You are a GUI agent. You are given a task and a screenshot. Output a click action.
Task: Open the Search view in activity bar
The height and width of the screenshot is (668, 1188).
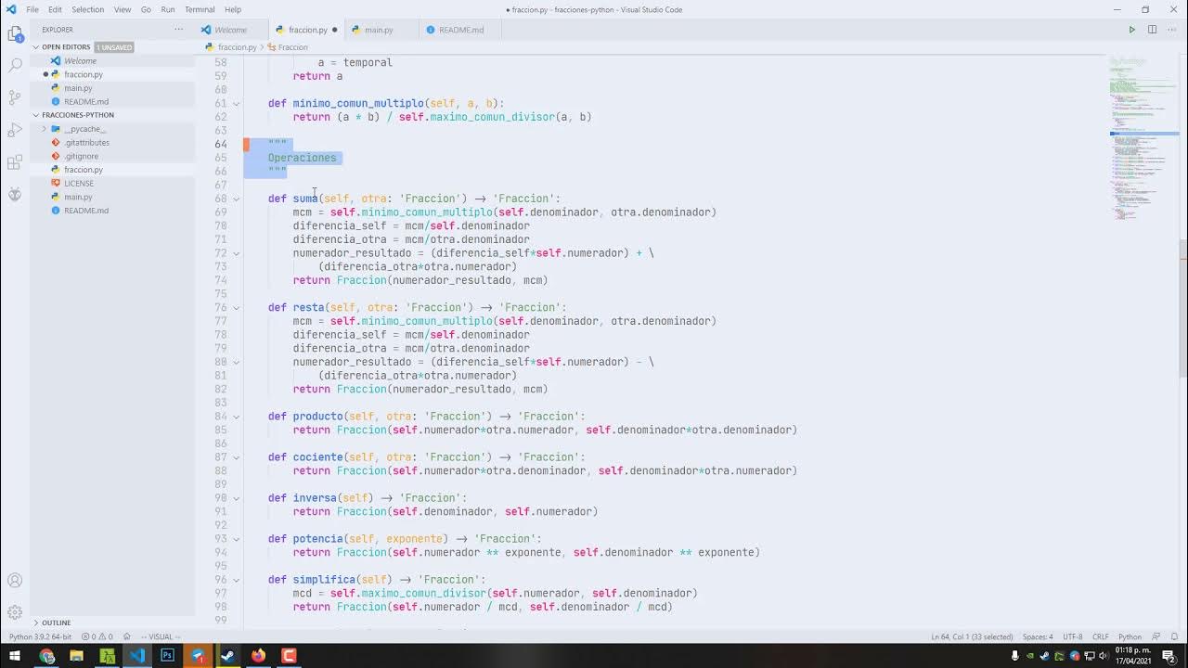tap(15, 66)
